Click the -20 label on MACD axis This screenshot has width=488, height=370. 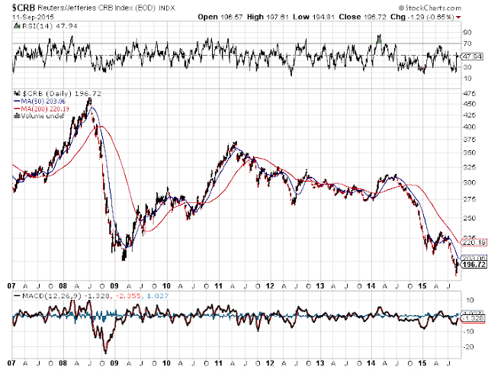[x=468, y=347]
